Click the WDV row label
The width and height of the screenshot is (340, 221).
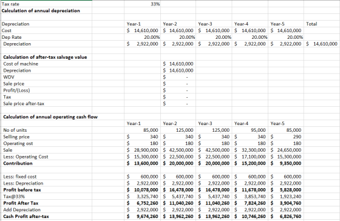9,77
